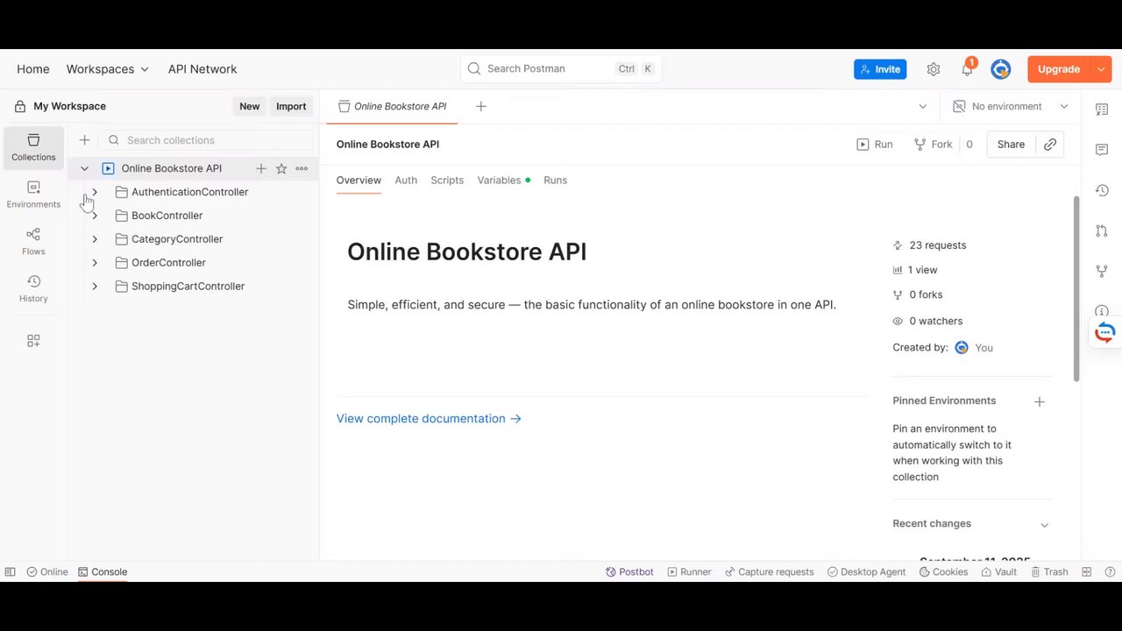Open API Network in the top navigation
1122x631 pixels.
click(x=202, y=69)
